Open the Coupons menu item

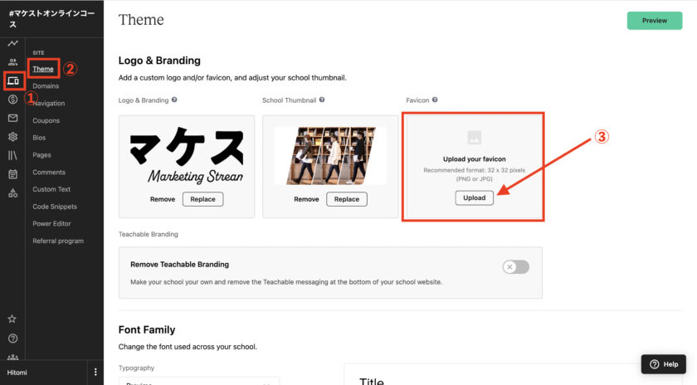tap(46, 120)
